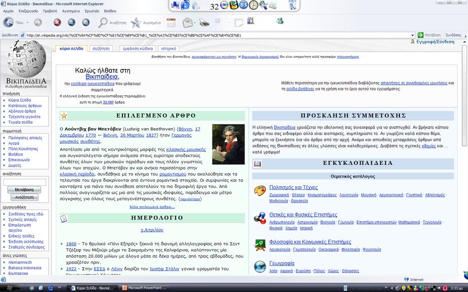Open the Ιωσήφ Στάλιν link
Viewport: 468px width, 292px height.
click(x=165, y=269)
